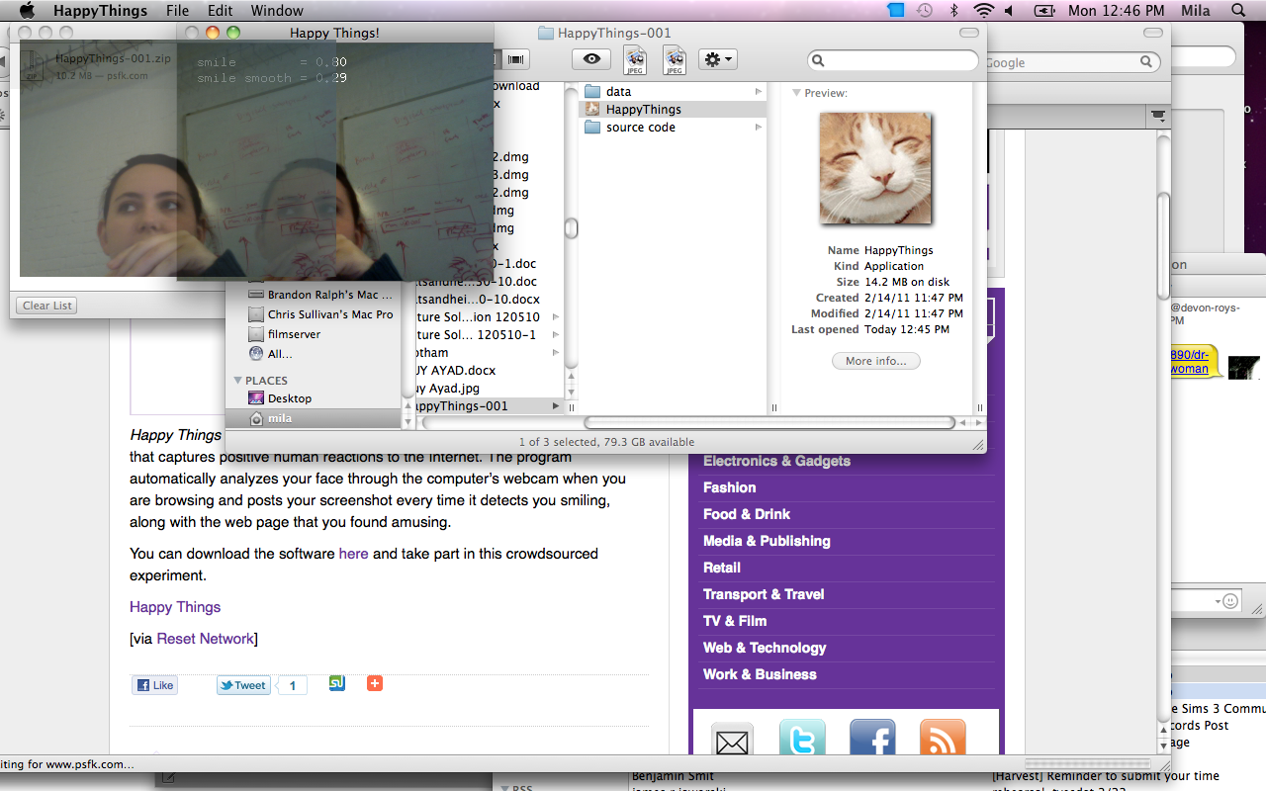Open the Window menu
This screenshot has width=1266, height=791.
(277, 11)
